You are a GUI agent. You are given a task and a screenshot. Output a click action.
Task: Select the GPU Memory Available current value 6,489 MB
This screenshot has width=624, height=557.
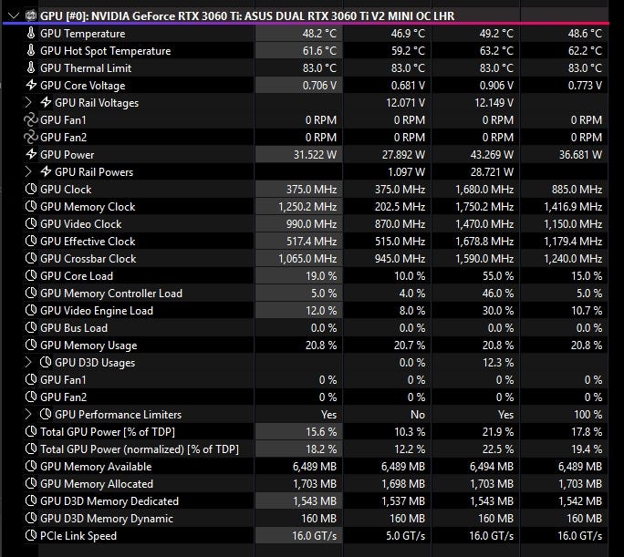tap(311, 466)
